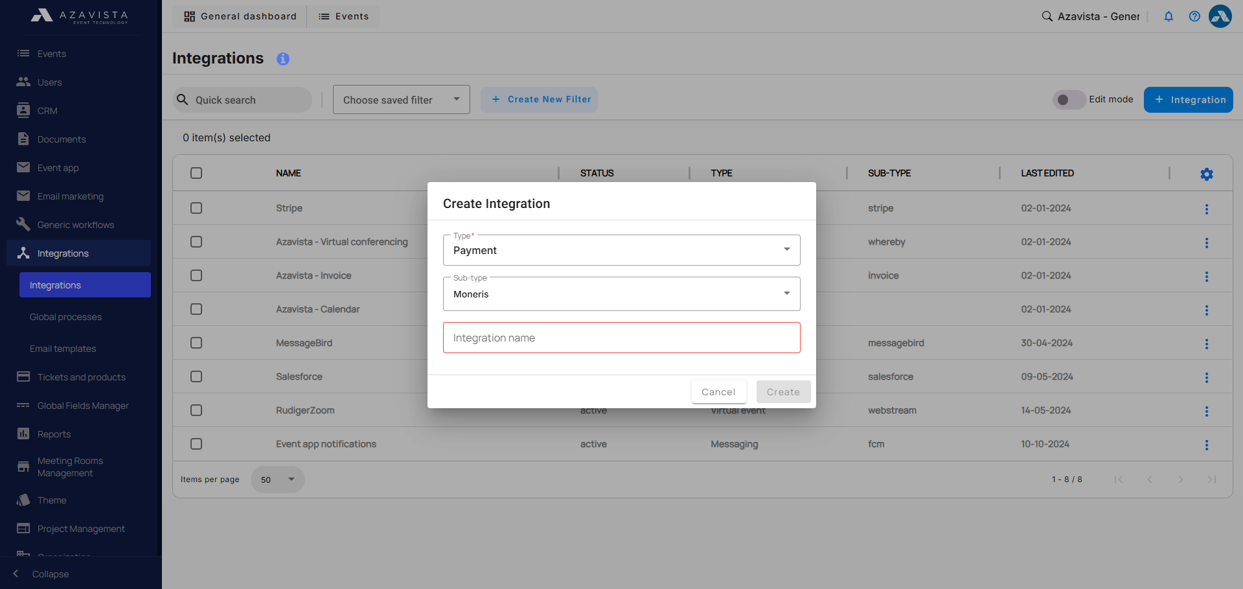This screenshot has height=589, width=1243.
Task: Sort by NAME column header
Action: pos(288,173)
